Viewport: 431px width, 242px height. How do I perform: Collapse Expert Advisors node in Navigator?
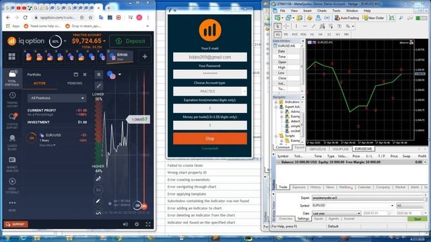click(276, 107)
